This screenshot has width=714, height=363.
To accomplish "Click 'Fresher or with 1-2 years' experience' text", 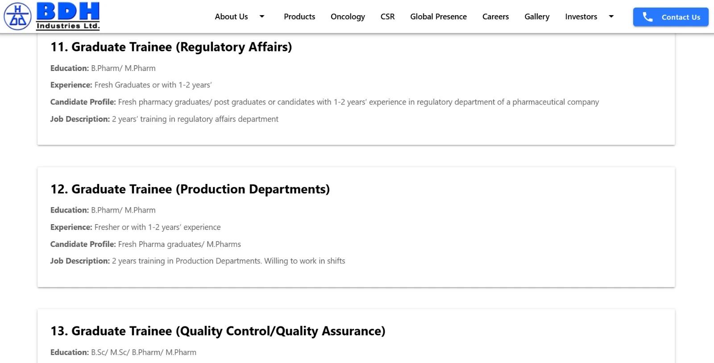I will point(158,227).
